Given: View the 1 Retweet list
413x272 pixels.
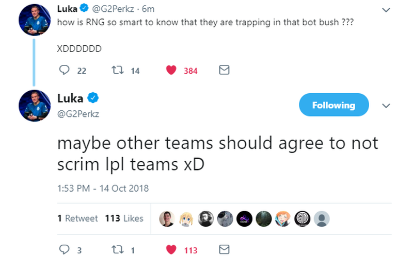Looking at the screenshot, I should (x=77, y=218).
